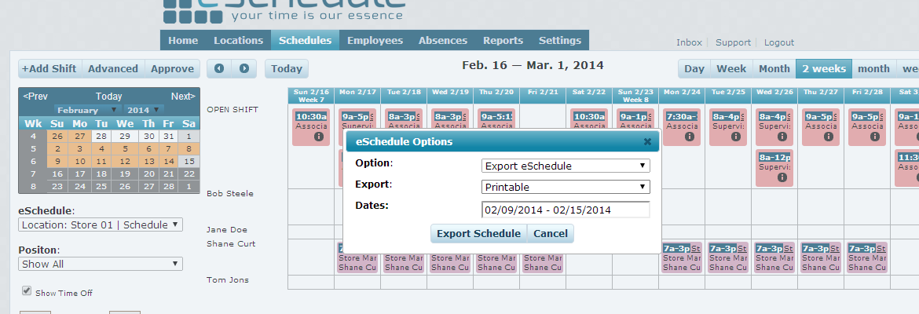The height and width of the screenshot is (314, 919).
Task: Click the Dates input field
Action: pos(566,210)
